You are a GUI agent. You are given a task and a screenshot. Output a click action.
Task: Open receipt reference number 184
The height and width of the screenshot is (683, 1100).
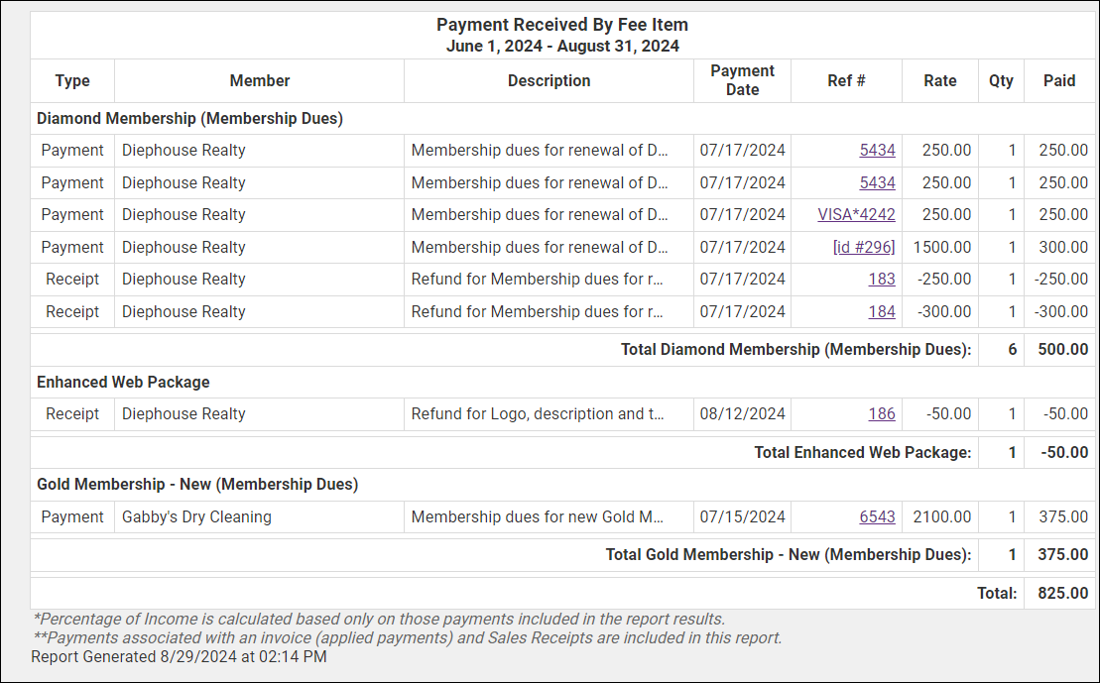[x=882, y=311]
